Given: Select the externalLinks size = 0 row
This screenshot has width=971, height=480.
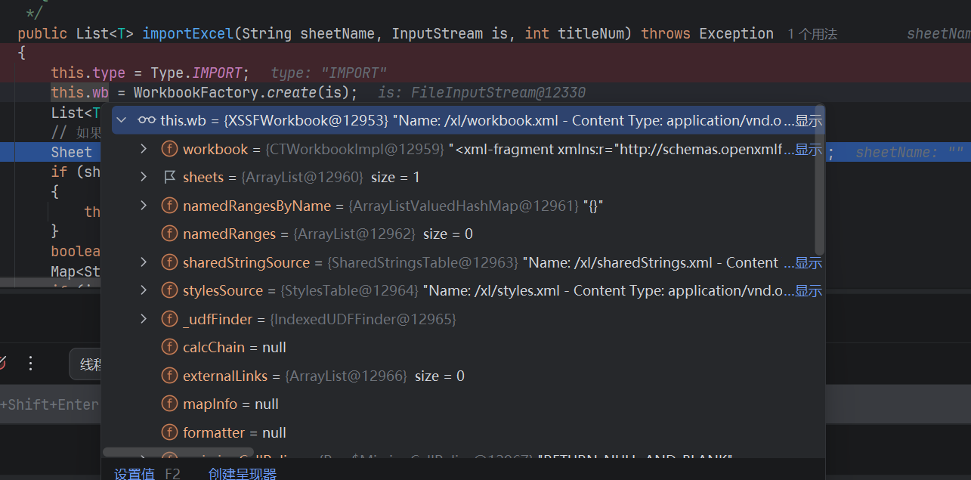Looking at the screenshot, I should click(x=462, y=376).
